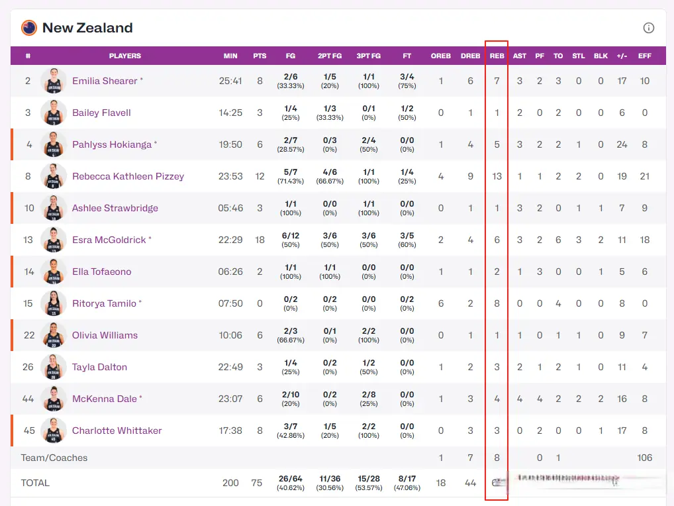
Task: Click the total minutes value 200
Action: click(230, 483)
